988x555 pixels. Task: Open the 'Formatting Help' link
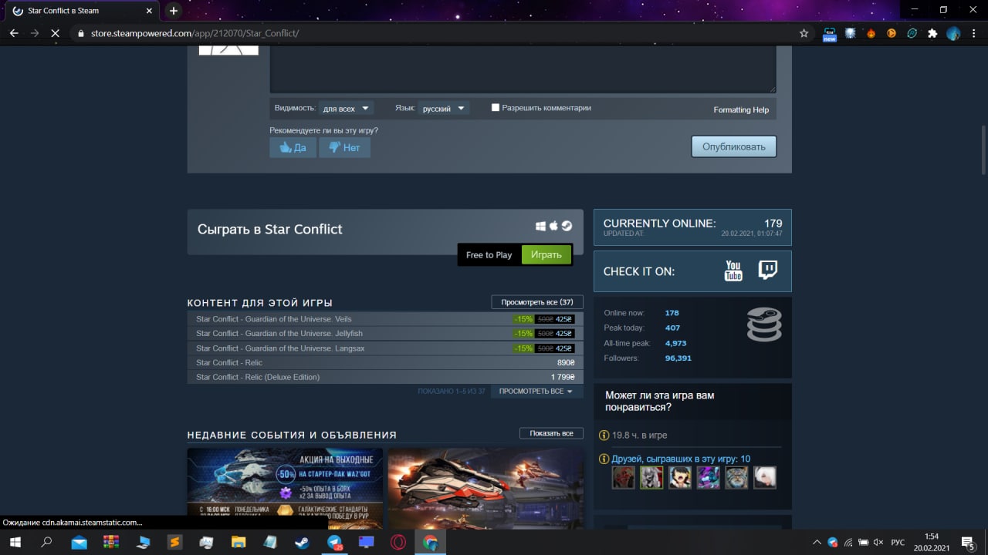pyautogui.click(x=741, y=109)
